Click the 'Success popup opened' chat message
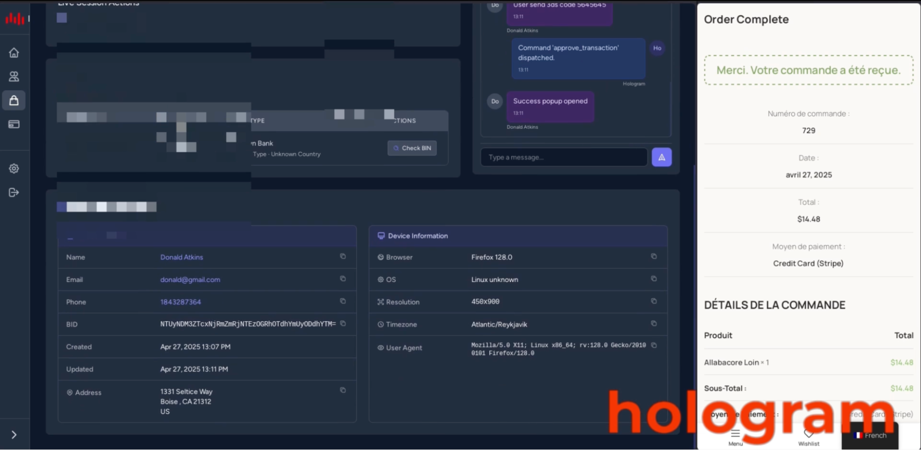The height and width of the screenshot is (450, 921). pyautogui.click(x=550, y=106)
